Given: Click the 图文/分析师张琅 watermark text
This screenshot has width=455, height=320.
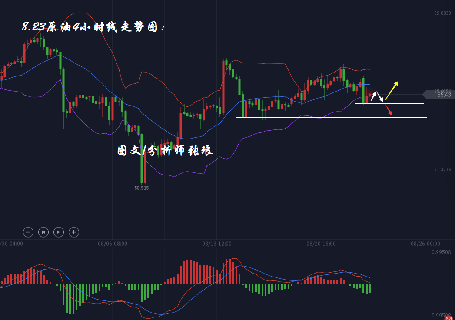Looking at the screenshot, I should [x=165, y=151].
